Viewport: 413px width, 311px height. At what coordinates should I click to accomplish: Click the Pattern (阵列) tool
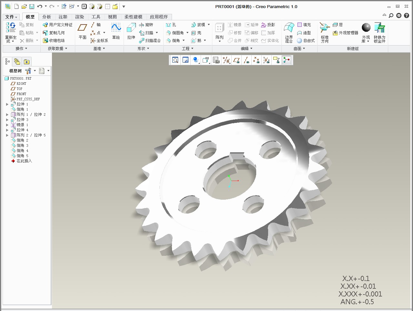point(219,33)
